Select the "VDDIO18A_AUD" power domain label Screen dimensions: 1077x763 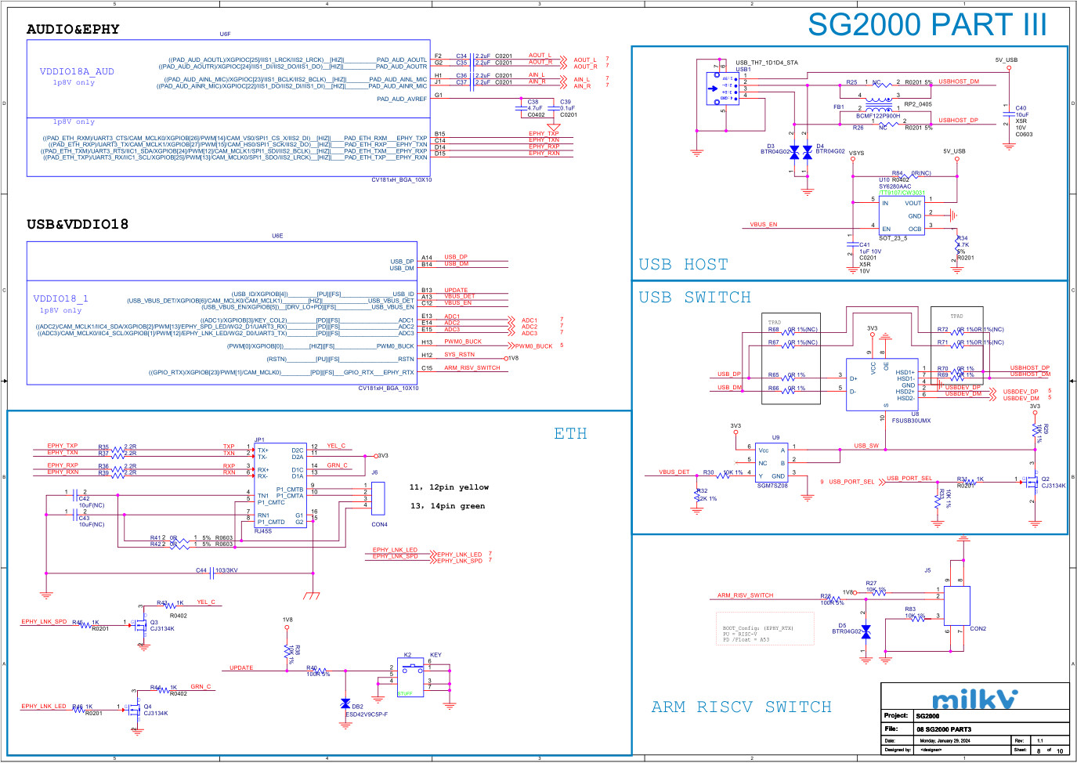(x=77, y=72)
